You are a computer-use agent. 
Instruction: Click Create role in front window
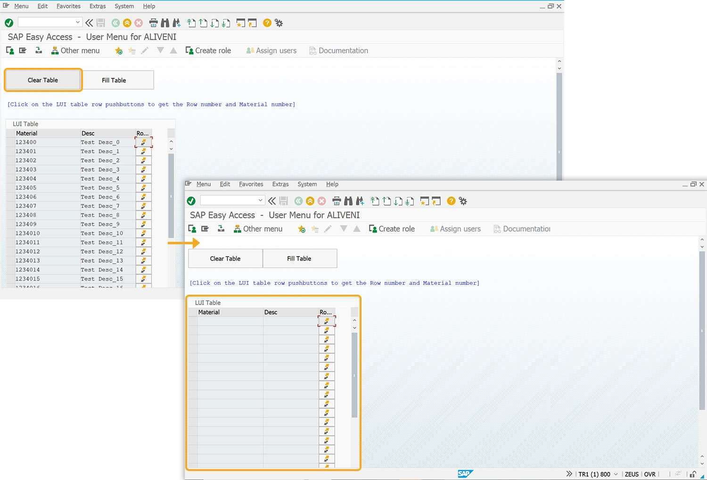392,229
